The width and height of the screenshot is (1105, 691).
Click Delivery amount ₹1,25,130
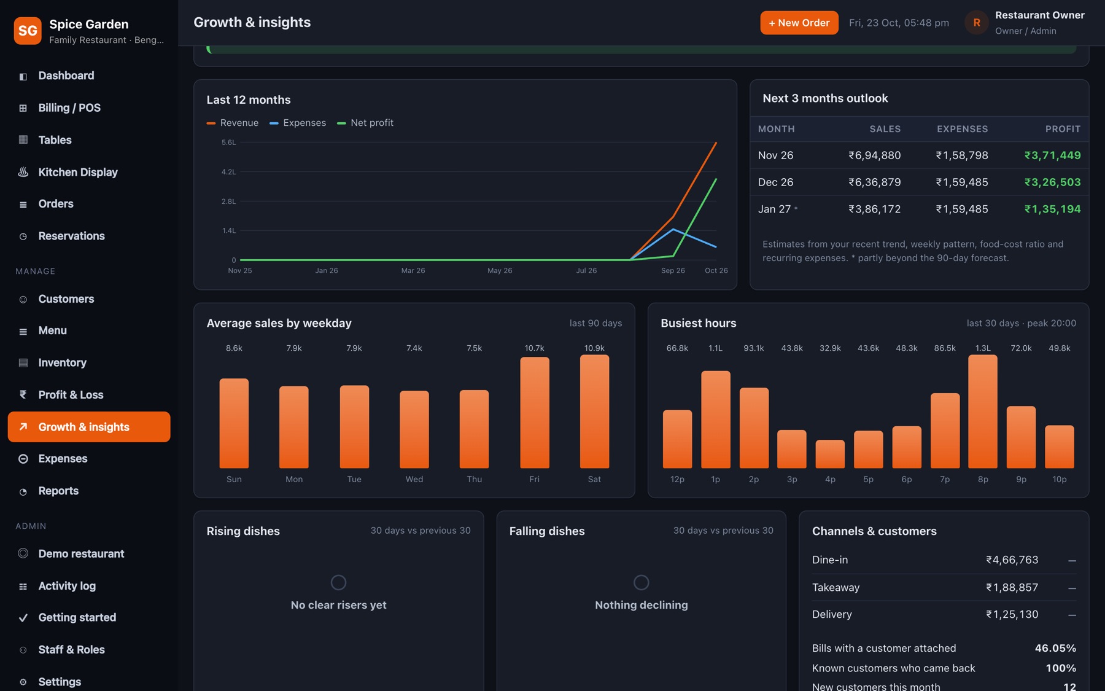(1012, 615)
